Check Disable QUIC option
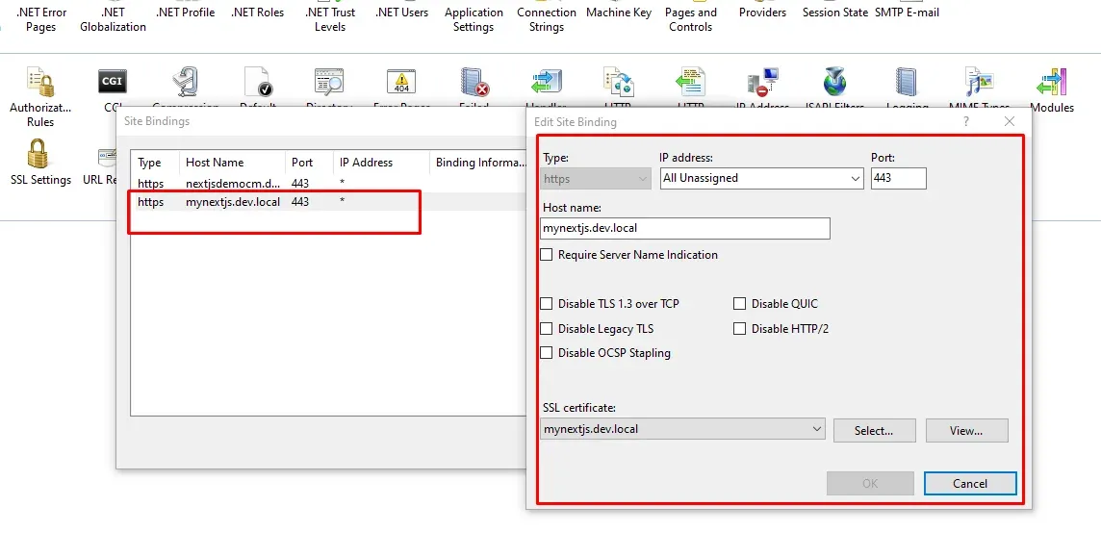The height and width of the screenshot is (557, 1101). [x=739, y=304]
